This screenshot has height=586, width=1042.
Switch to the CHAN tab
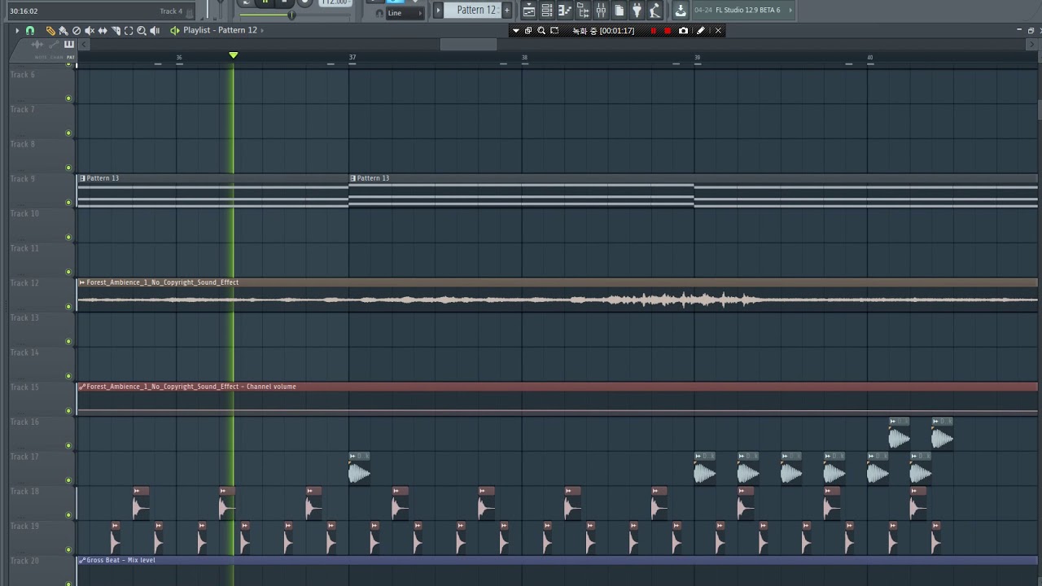tap(56, 57)
